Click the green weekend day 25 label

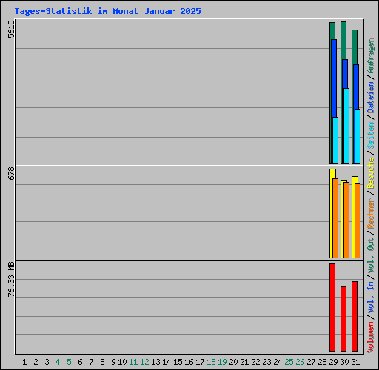[x=289, y=362]
